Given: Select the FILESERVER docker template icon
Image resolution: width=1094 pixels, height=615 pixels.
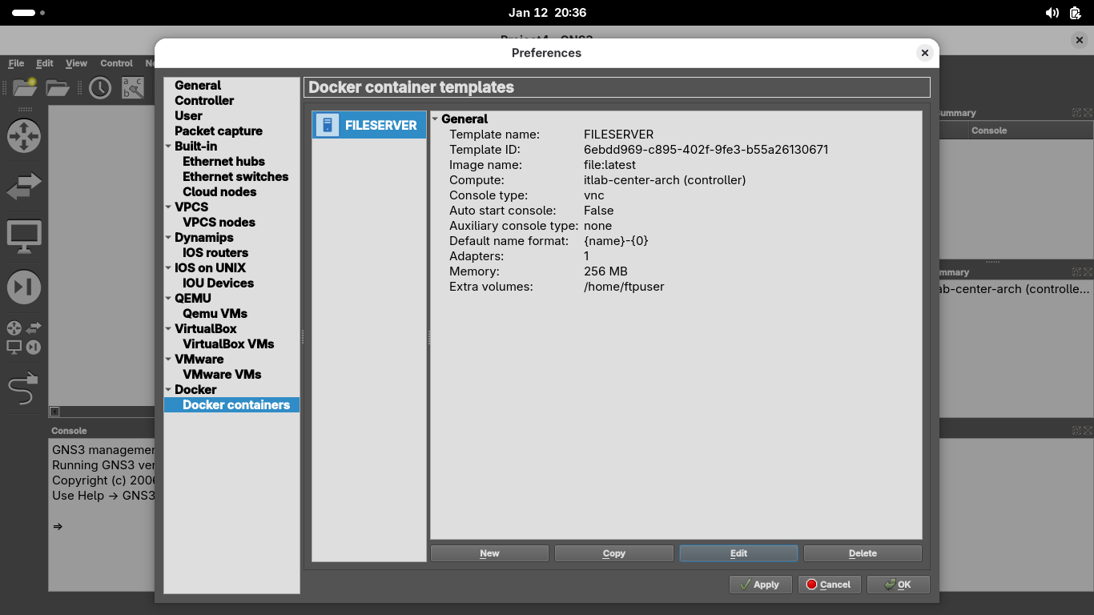Looking at the screenshot, I should [x=328, y=125].
